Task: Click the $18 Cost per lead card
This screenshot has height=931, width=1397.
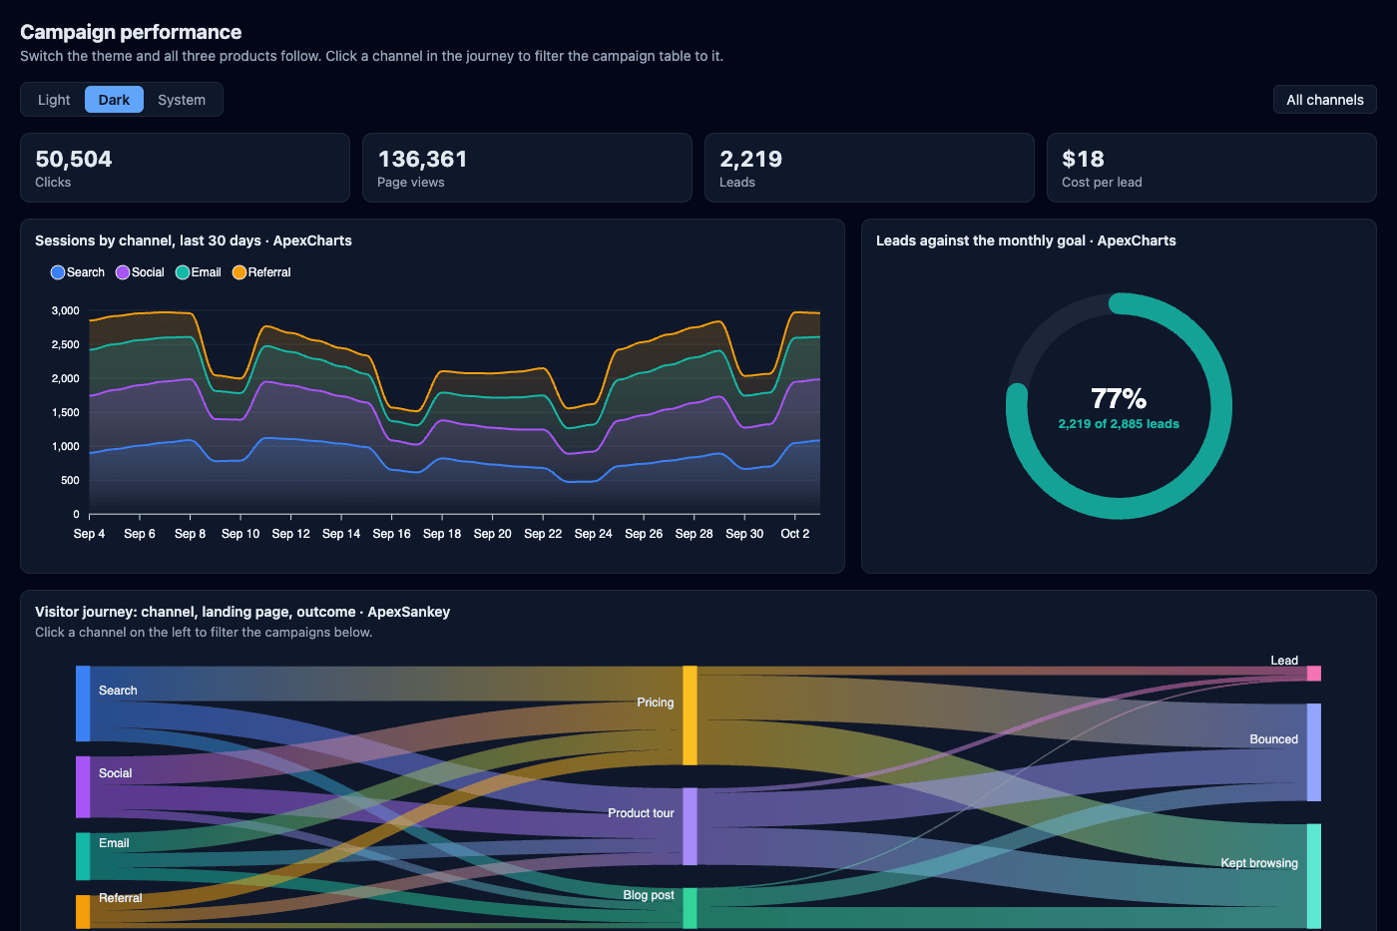Action: (x=1211, y=168)
